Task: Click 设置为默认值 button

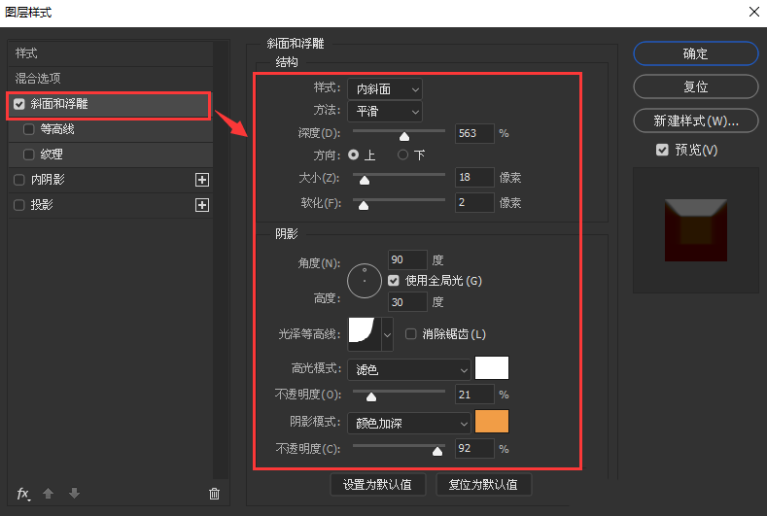Action: (377, 485)
